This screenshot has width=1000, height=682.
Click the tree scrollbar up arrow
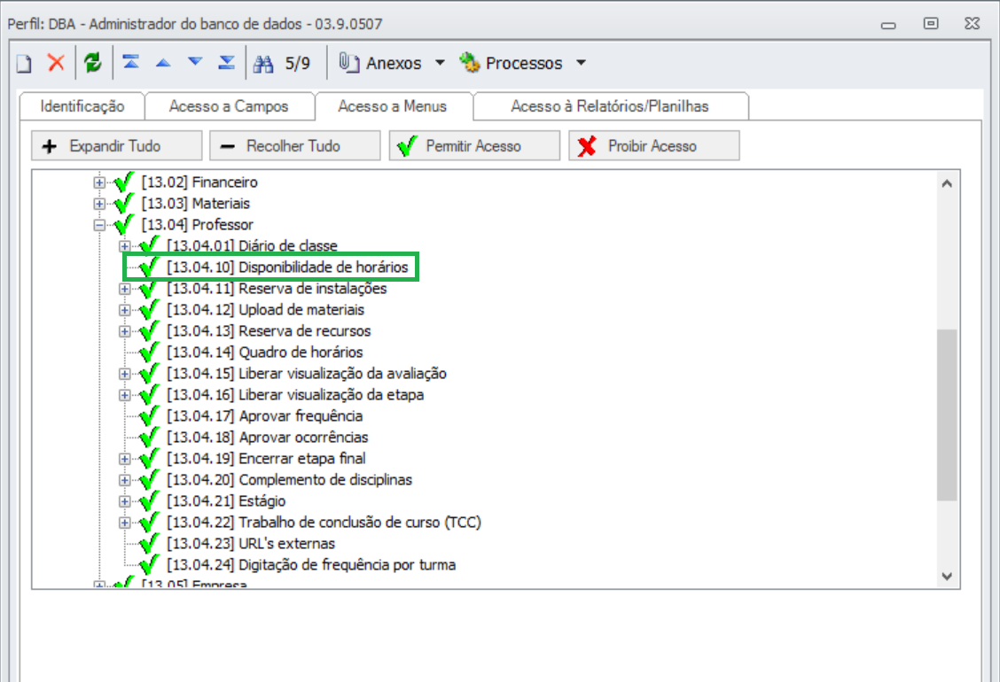tap(947, 183)
